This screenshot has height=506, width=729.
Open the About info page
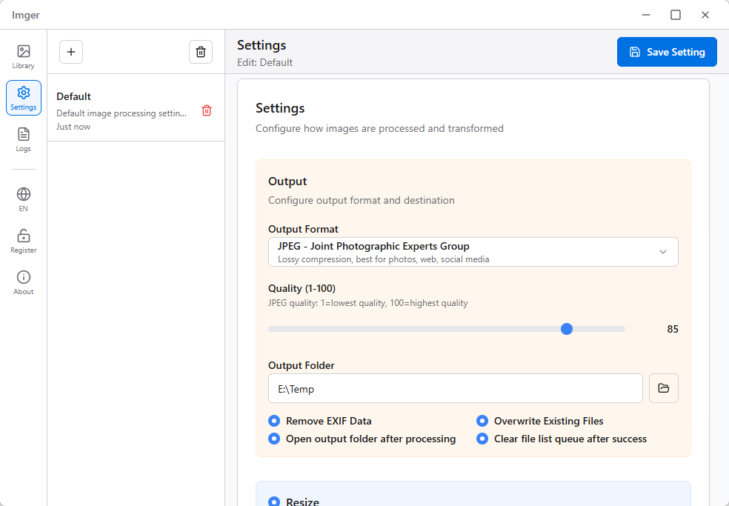click(23, 282)
